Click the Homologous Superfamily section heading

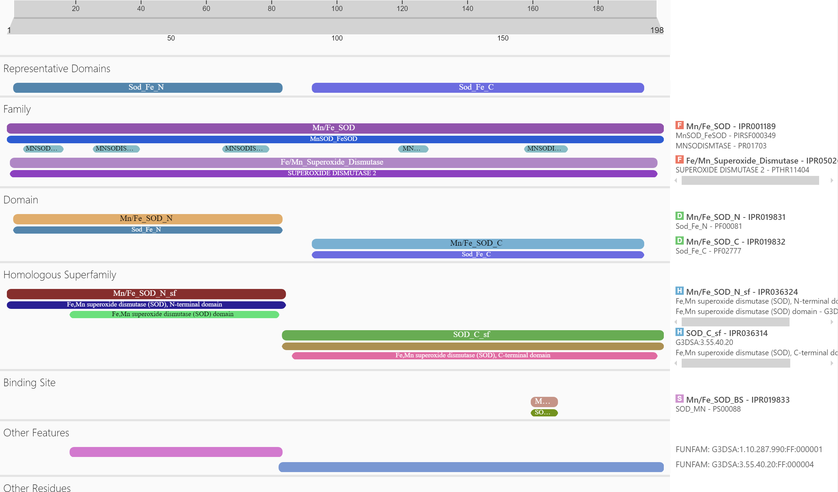coord(60,275)
